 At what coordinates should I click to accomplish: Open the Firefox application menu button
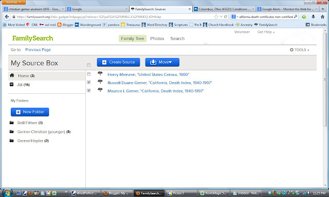[14, 2]
